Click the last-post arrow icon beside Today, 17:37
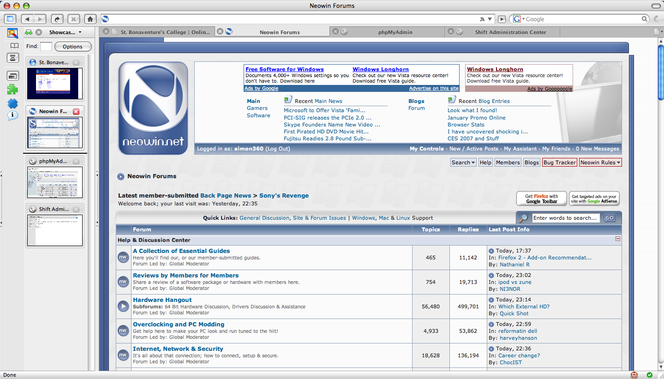 click(491, 251)
